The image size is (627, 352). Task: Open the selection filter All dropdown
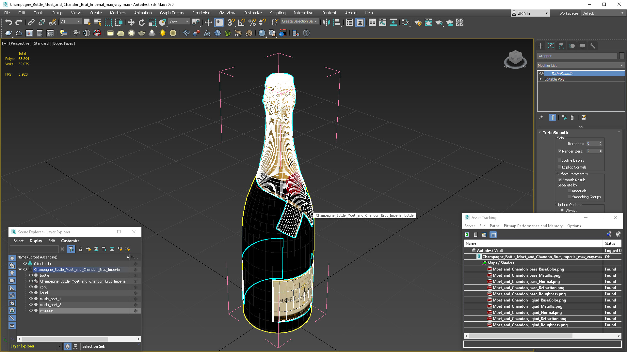71,22
